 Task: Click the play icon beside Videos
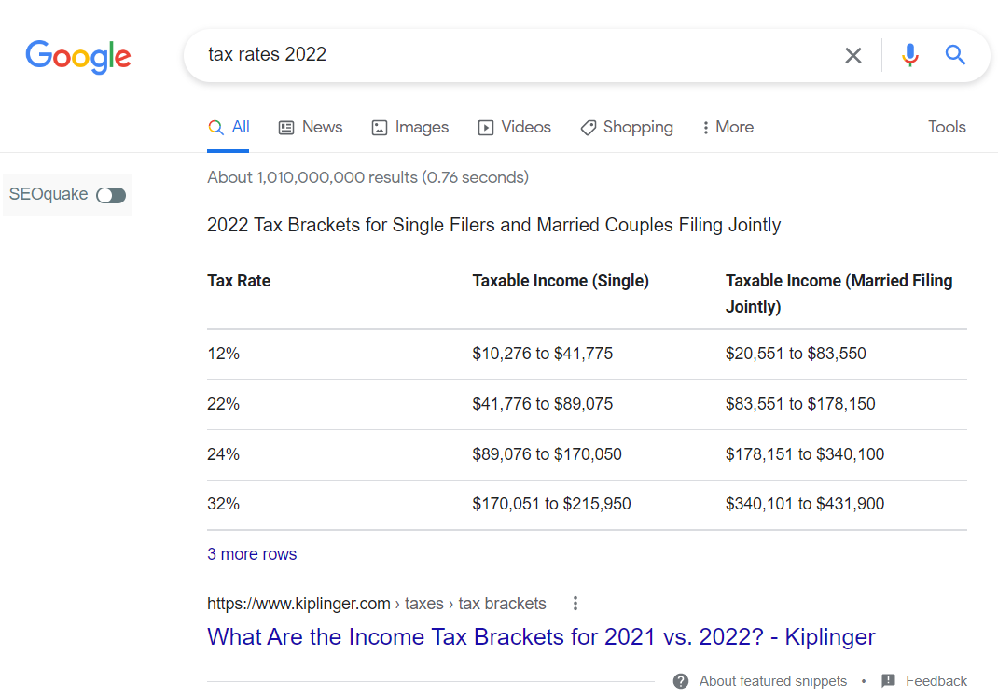click(485, 127)
